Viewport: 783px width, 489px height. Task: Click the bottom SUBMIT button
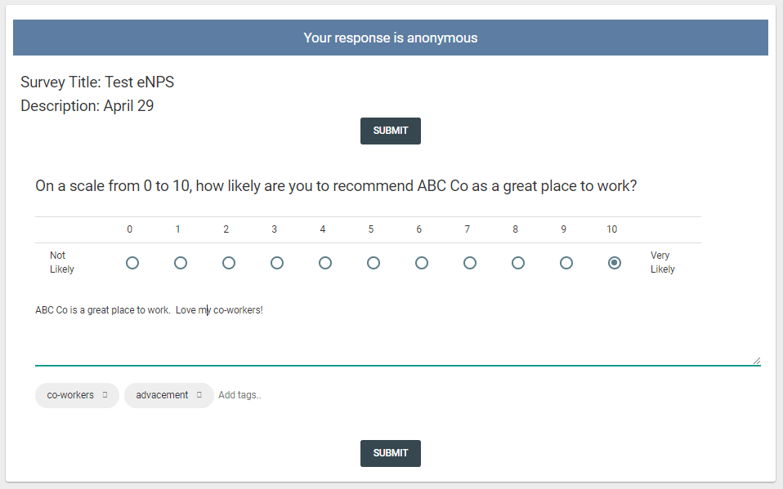390,453
